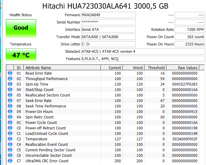
Task: Click the Power On Count field 362 count
Action: click(190, 37)
